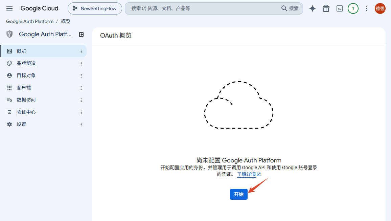Select 概览 in the sidebar
Viewport: 391px width, 221px height.
point(43,51)
